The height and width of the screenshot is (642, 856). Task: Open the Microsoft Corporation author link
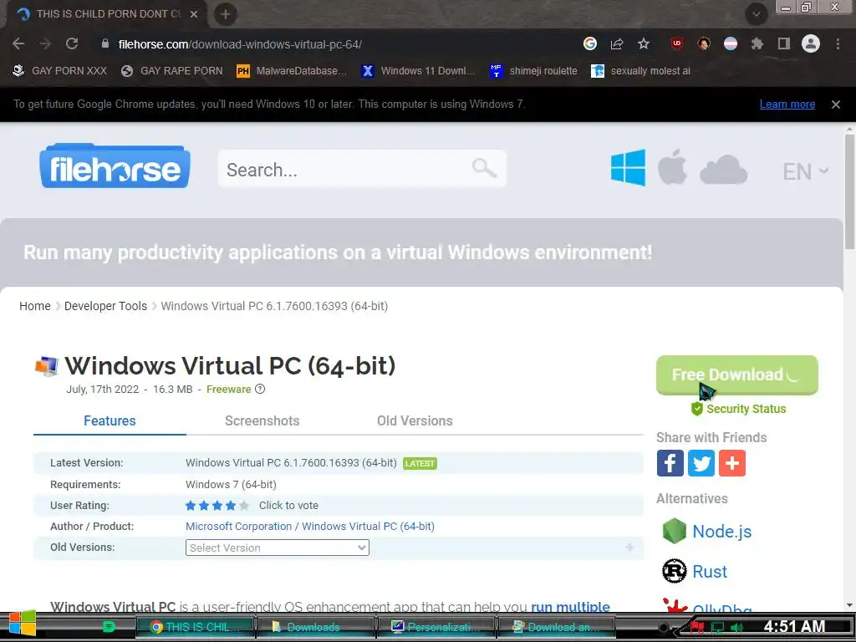[238, 527]
